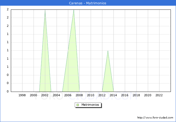Open the foro-ciudad.com URL text

coord(155,117)
